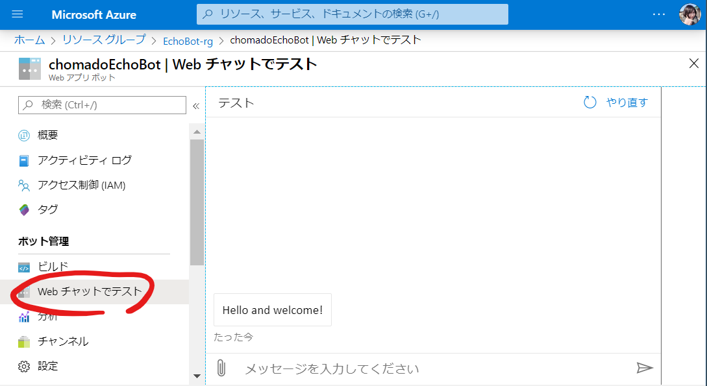
Task: Open the Azure portal hamburger menu
Action: tap(18, 14)
